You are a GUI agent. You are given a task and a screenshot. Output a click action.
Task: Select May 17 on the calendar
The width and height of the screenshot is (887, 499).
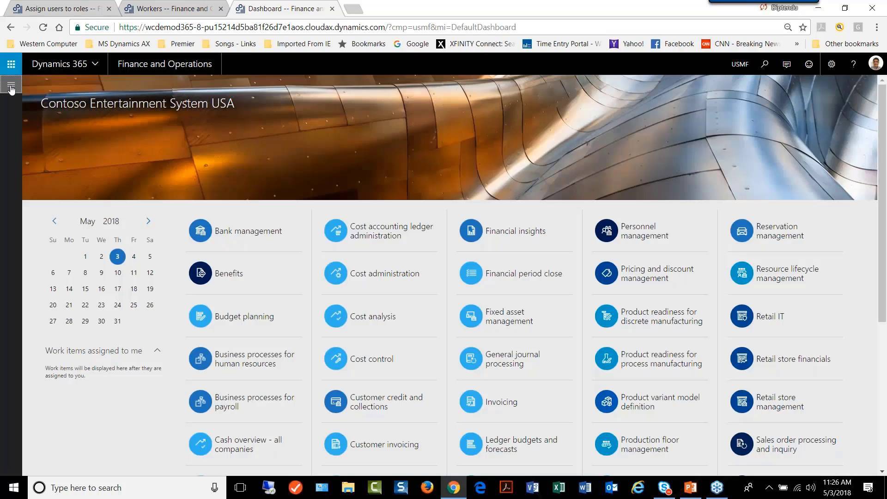[x=117, y=288]
